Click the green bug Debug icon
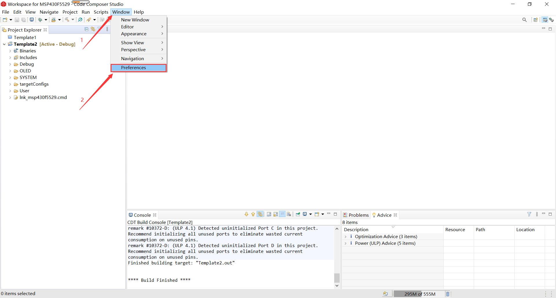The height and width of the screenshot is (298, 556). (x=40, y=20)
